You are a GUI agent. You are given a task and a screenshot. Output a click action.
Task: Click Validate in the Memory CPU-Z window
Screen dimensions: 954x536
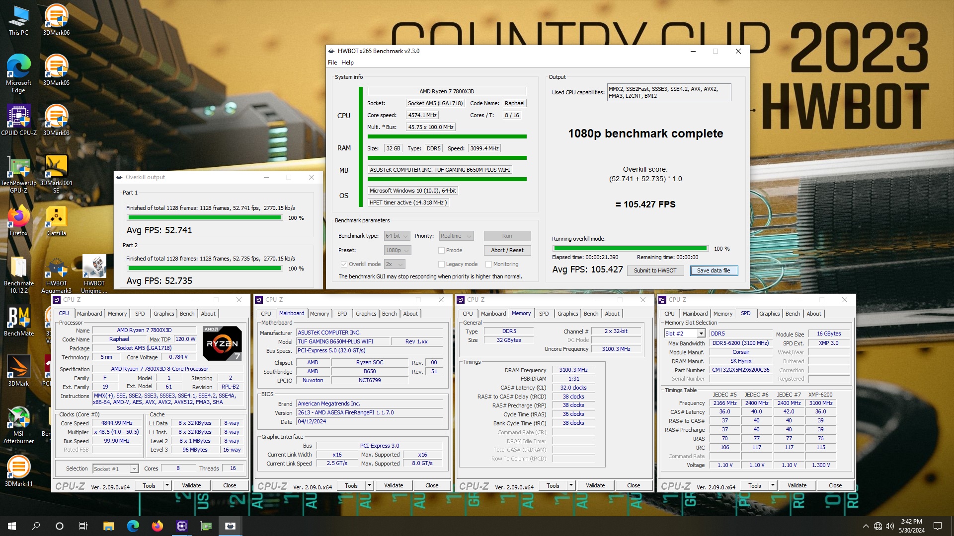[x=595, y=485]
